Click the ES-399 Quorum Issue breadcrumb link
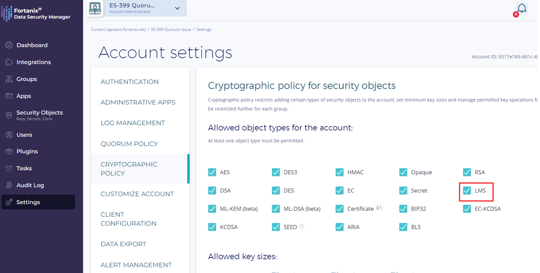 [x=171, y=30]
